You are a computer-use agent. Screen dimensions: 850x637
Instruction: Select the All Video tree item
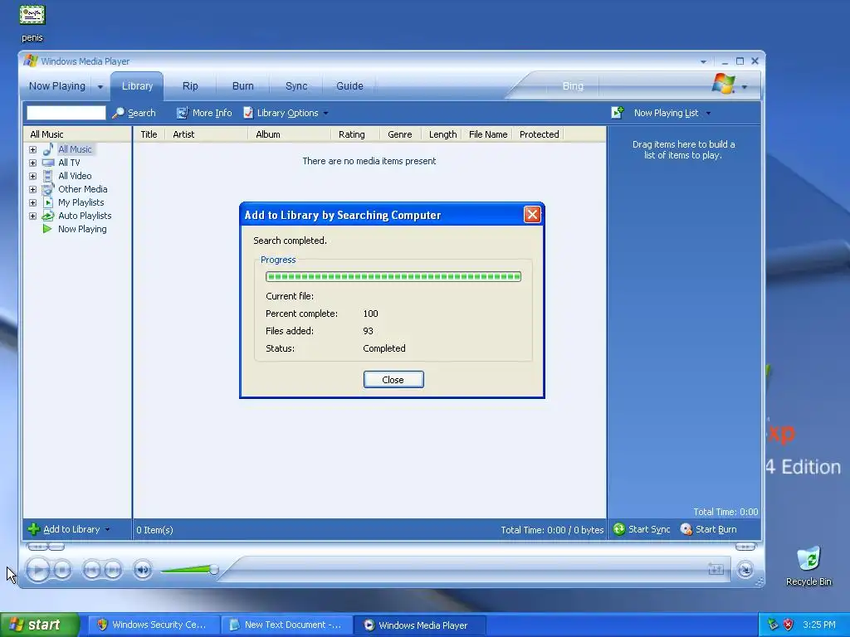[x=75, y=176]
